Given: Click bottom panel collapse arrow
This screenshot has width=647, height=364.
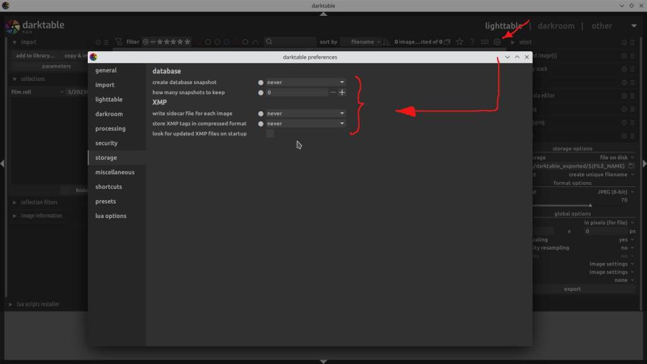Looking at the screenshot, I should click(323, 361).
